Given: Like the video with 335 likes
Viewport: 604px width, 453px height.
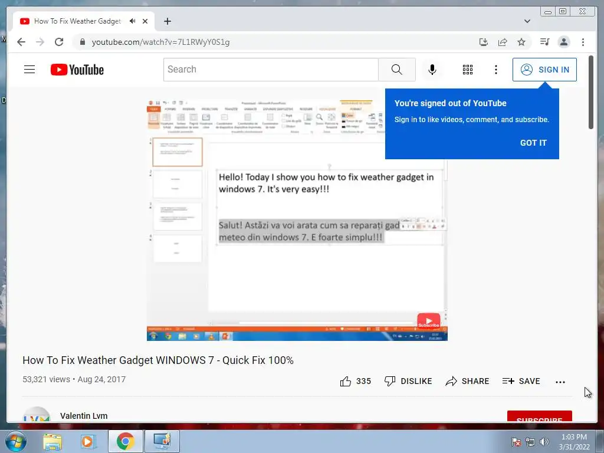Looking at the screenshot, I should coord(355,381).
